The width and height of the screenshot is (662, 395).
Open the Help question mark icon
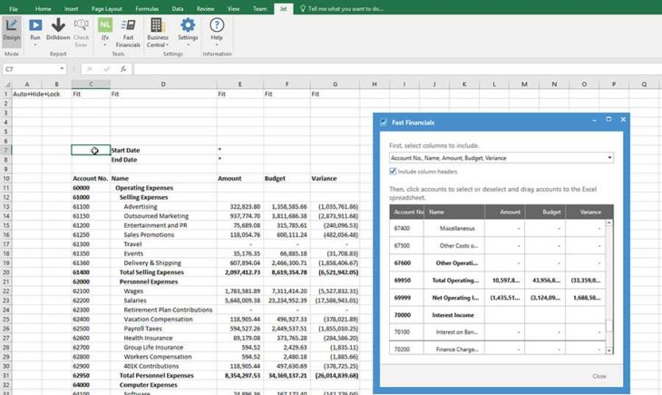pos(217,25)
